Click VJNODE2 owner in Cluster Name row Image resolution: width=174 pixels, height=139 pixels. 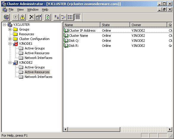pos(138,36)
